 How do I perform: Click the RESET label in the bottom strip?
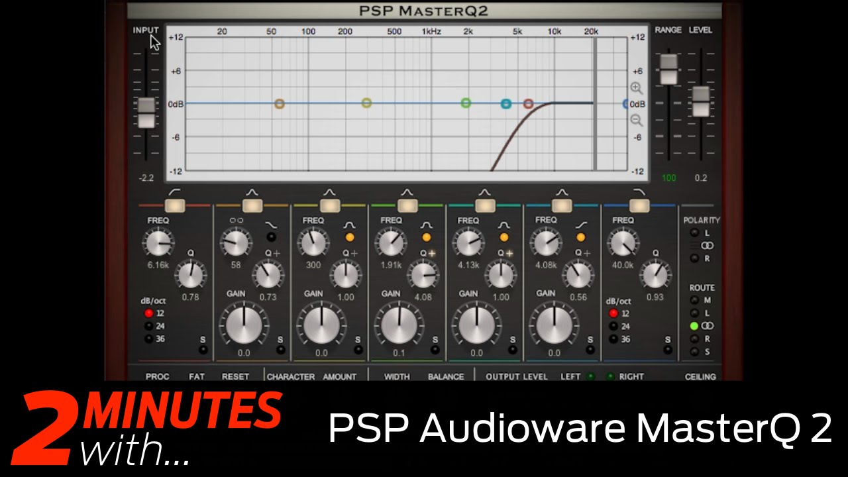[235, 376]
